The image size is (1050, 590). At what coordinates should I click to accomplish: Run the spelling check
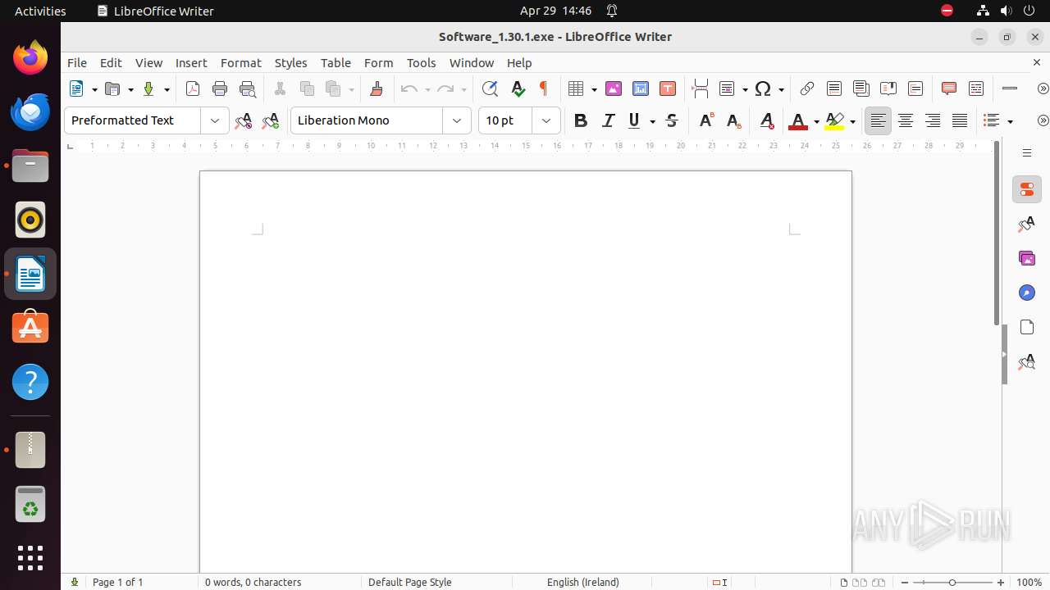click(518, 88)
